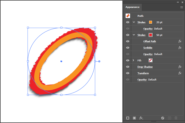This screenshot has width=185, height=123.
Task: Click the fx icon beside Scribble
Action: (x=180, y=48)
